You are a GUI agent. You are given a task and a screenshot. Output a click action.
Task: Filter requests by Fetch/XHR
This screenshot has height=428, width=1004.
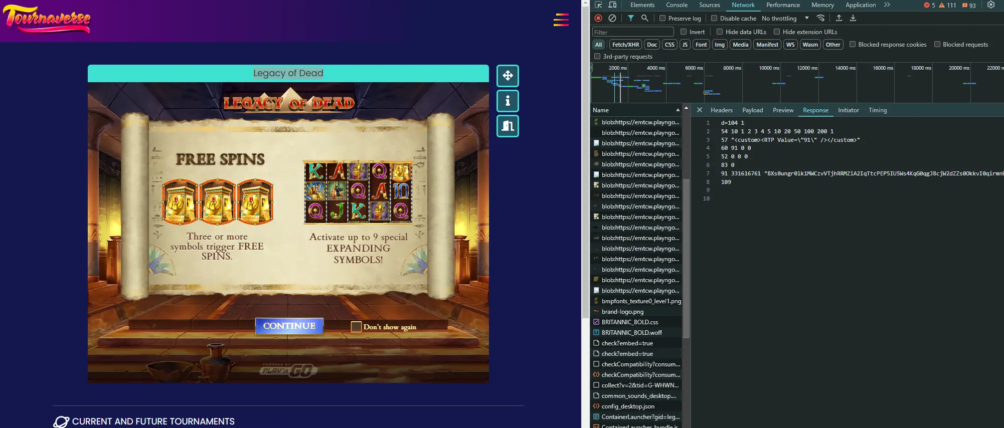tap(625, 45)
